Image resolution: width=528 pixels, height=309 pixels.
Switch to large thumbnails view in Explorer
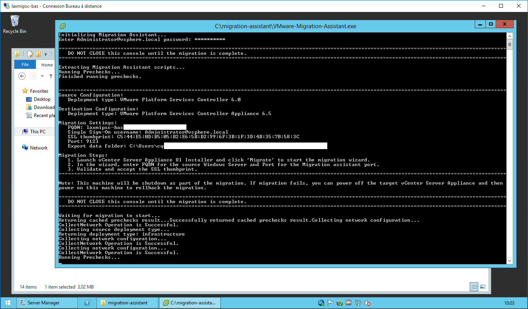[482, 287]
